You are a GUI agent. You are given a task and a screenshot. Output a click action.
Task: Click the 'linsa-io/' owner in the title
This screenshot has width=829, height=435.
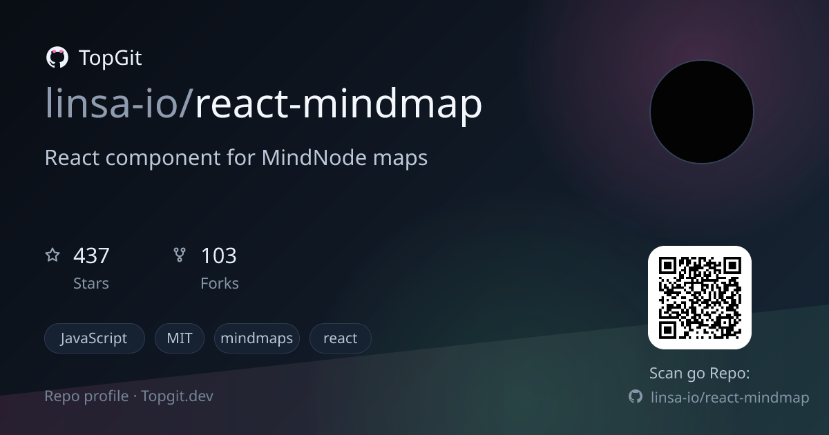[120, 104]
